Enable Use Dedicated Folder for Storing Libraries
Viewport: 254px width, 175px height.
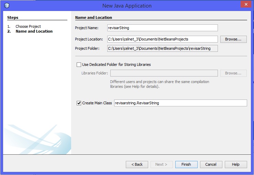click(x=79, y=65)
